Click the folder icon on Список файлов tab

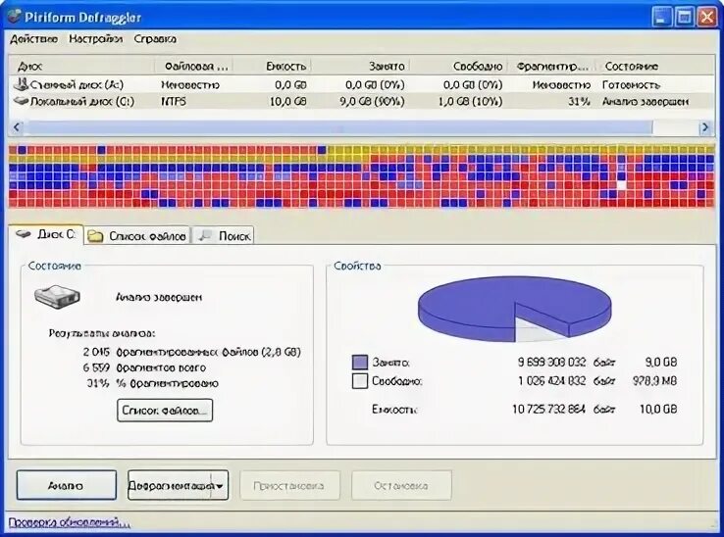tap(95, 236)
